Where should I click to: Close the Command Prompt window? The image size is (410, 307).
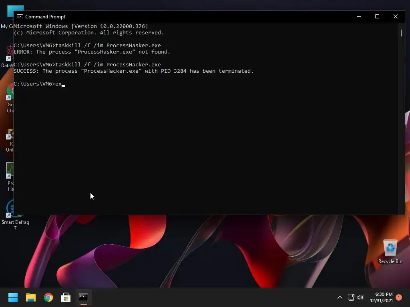(x=395, y=16)
